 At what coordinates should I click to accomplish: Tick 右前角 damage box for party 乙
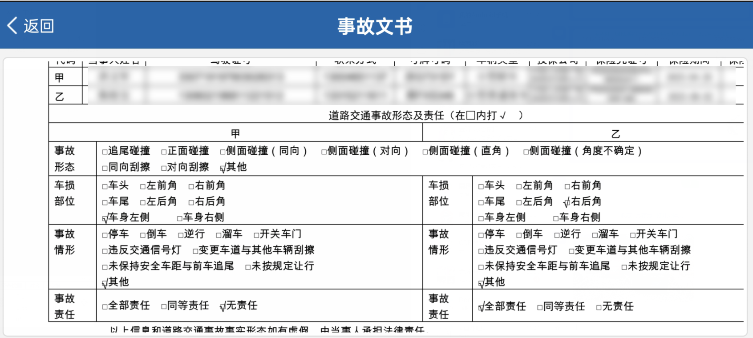click(x=567, y=186)
